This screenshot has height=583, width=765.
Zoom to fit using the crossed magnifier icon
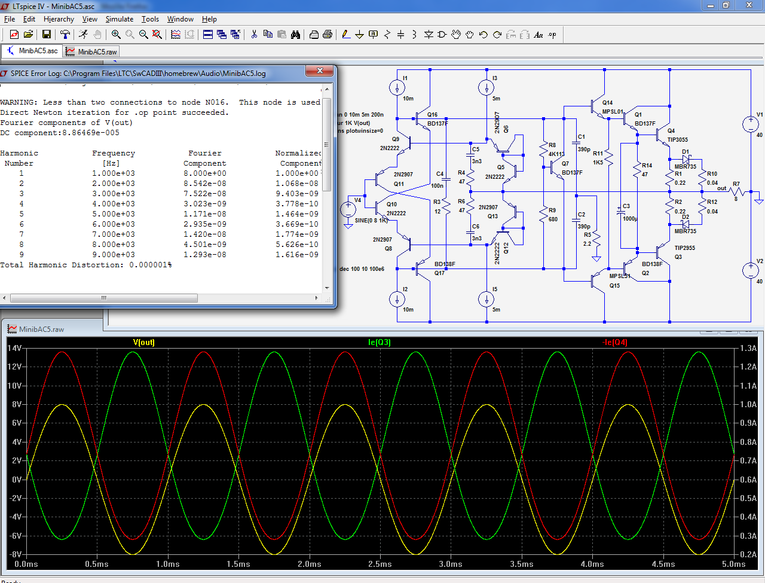[157, 35]
